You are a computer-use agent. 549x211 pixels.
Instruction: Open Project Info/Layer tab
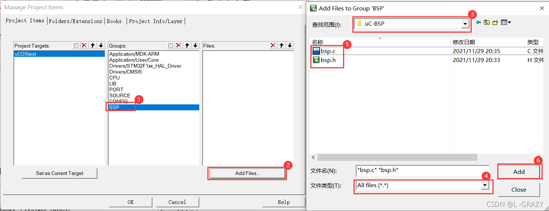coord(156,21)
